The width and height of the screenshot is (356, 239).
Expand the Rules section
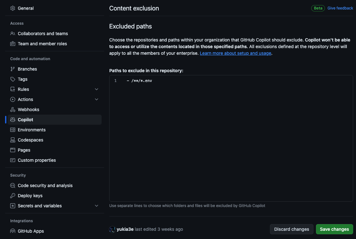(x=96, y=89)
